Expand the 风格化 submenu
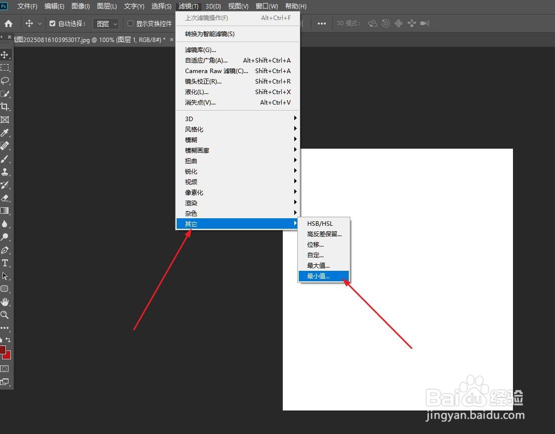555x434 pixels. pyautogui.click(x=238, y=129)
